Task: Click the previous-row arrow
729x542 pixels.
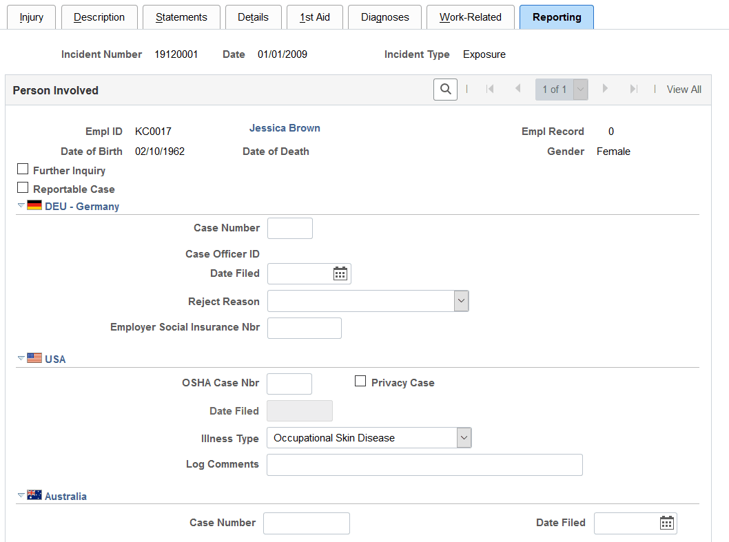Action: point(517,89)
